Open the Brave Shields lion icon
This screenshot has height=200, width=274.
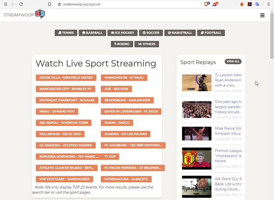click(207, 4)
